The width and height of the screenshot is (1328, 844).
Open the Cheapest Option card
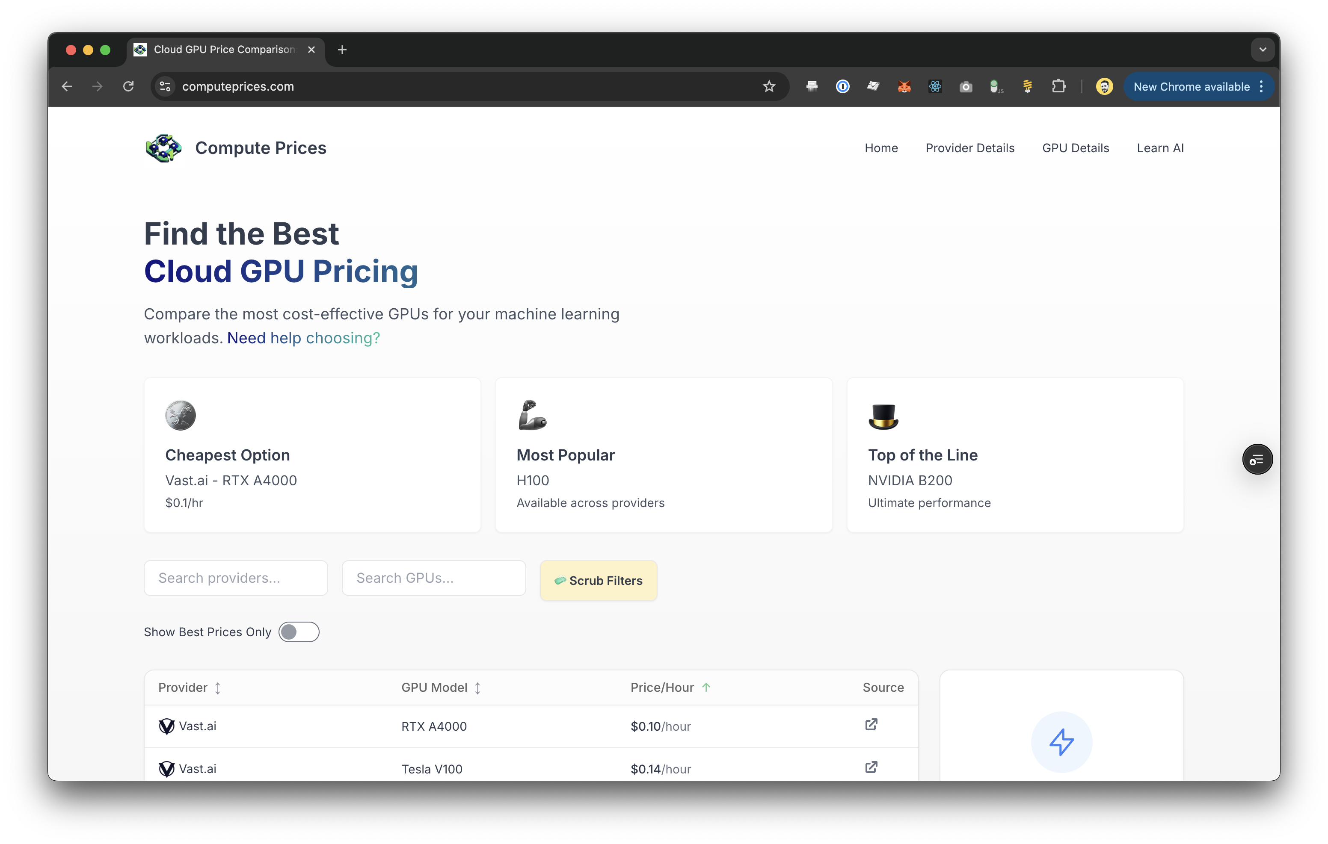[312, 455]
